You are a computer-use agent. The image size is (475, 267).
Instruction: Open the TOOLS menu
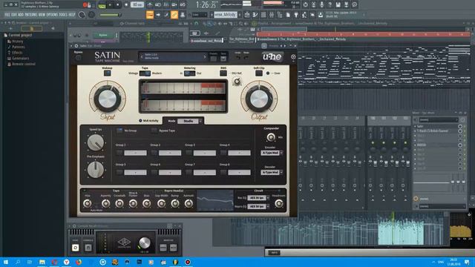pos(64,15)
